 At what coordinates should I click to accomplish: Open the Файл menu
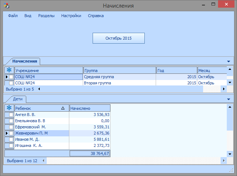(13, 16)
